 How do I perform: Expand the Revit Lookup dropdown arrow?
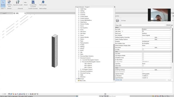pos(43,6)
